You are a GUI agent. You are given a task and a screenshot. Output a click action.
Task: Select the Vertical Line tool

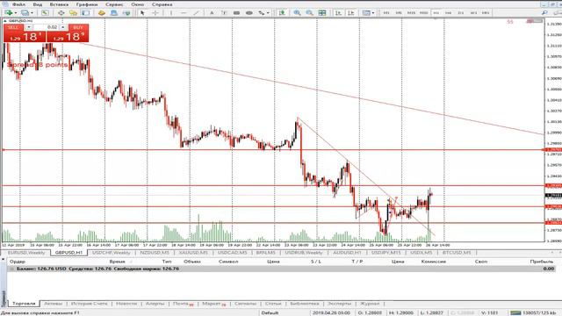coord(171,13)
